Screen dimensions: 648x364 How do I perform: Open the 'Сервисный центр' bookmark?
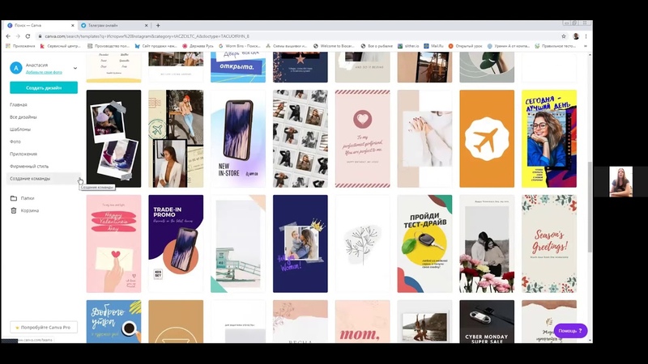tap(60, 46)
